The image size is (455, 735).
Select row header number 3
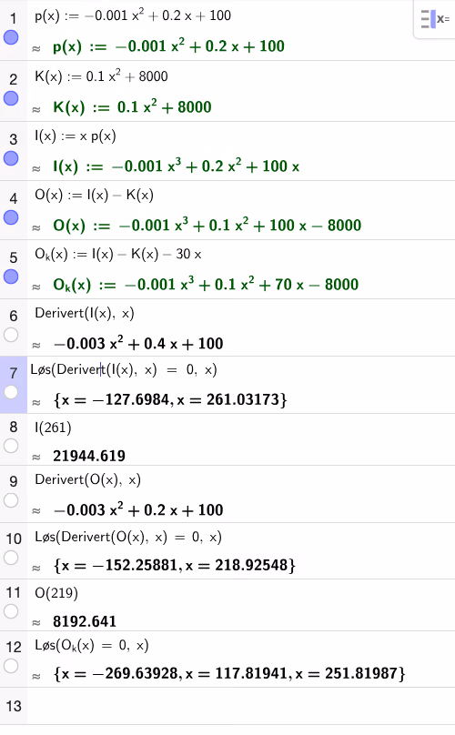13,139
